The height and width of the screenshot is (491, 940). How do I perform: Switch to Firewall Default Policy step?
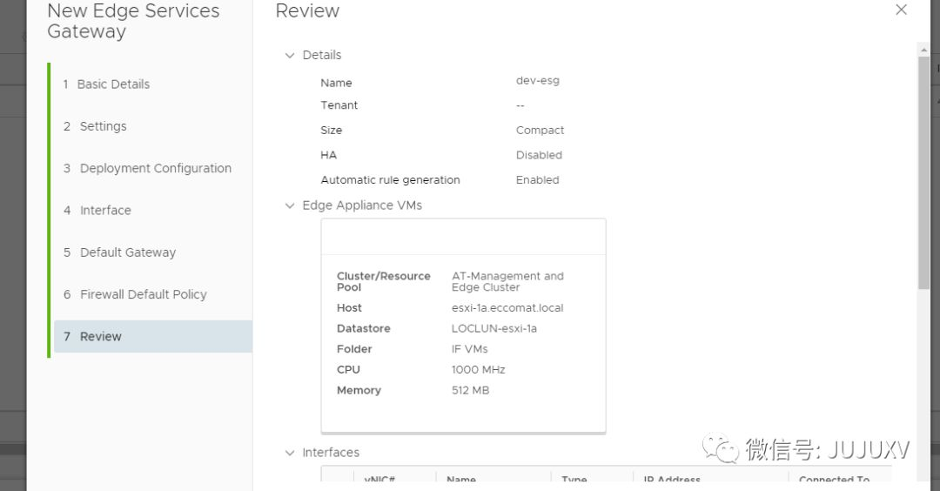pyautogui.click(x=143, y=294)
